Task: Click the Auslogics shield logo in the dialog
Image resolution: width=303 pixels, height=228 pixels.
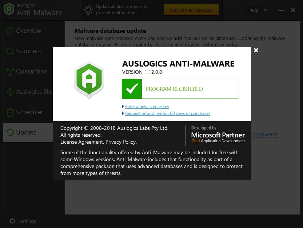Action: (x=89, y=80)
